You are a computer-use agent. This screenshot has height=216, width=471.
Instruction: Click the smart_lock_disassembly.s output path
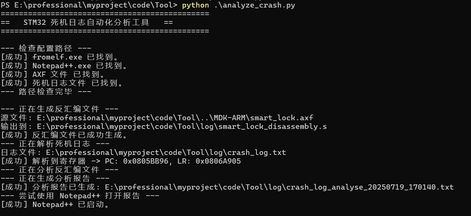coord(182,126)
